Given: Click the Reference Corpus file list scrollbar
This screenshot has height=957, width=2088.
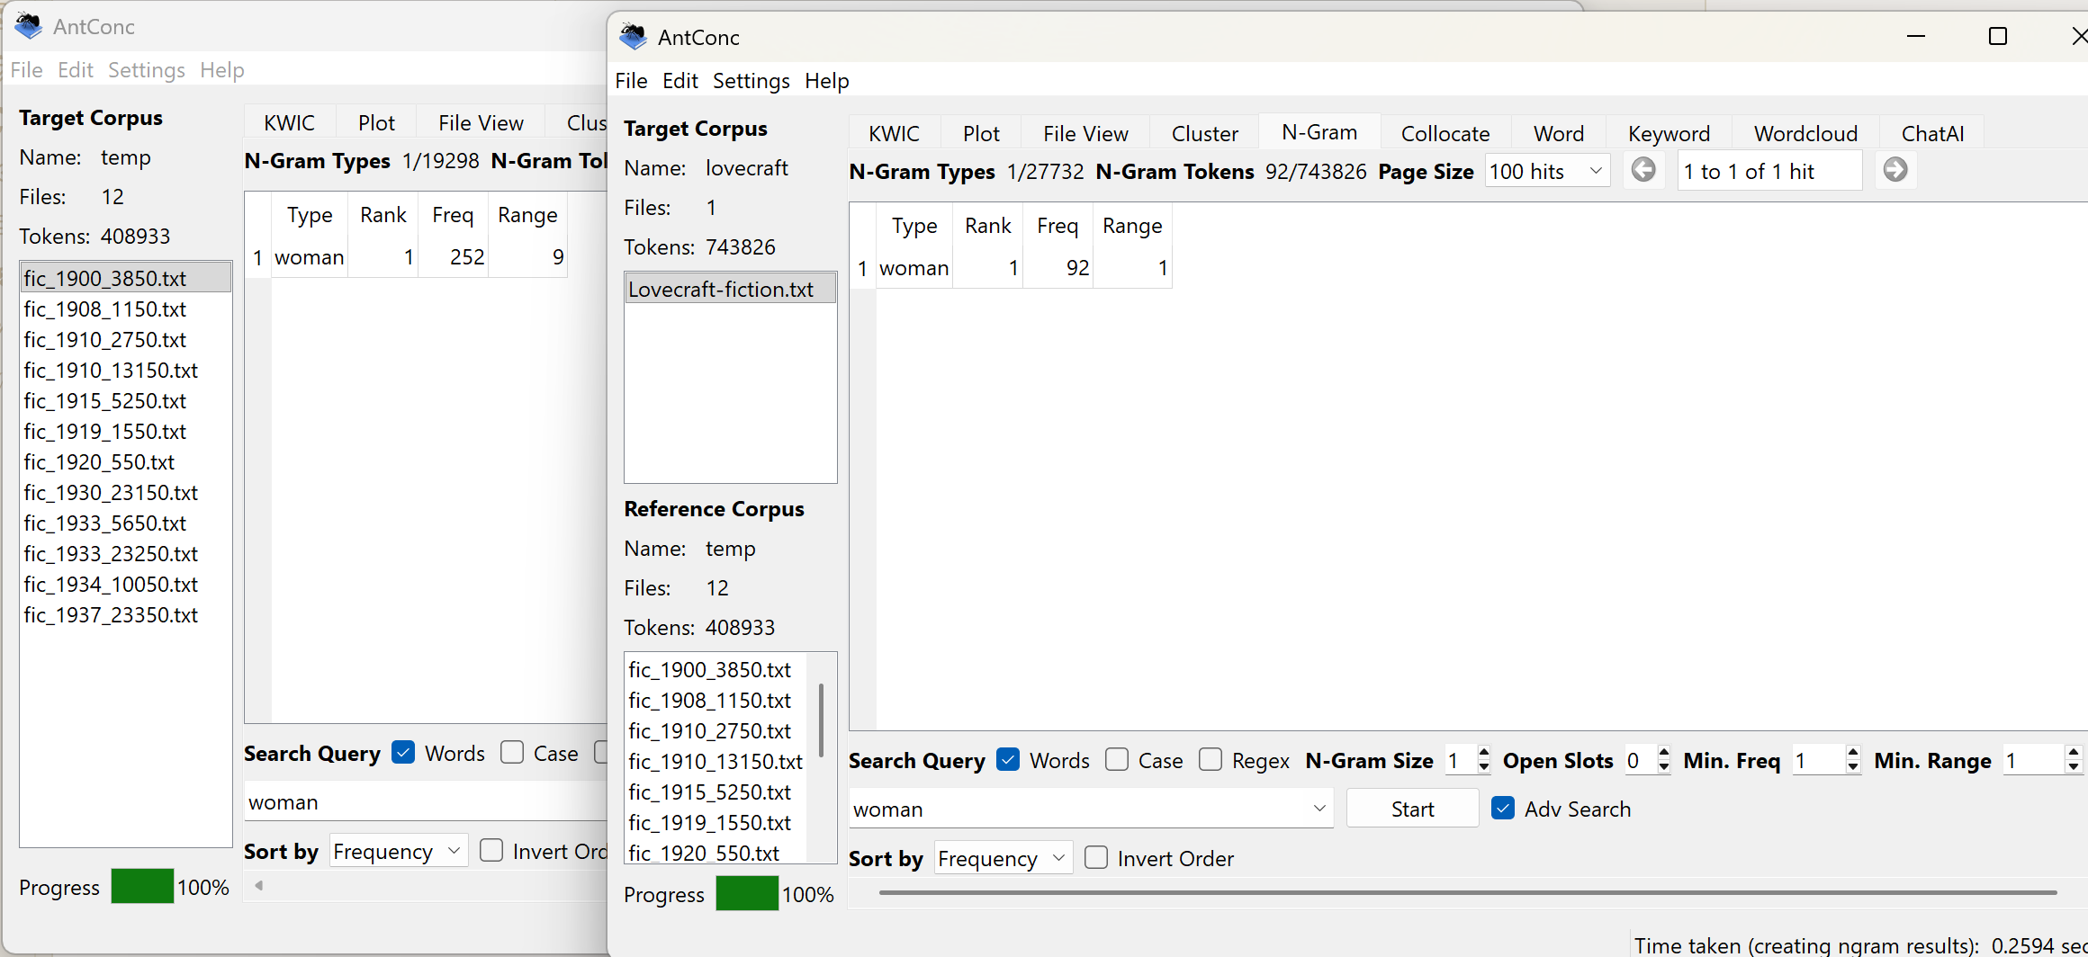Looking at the screenshot, I should pos(821,720).
